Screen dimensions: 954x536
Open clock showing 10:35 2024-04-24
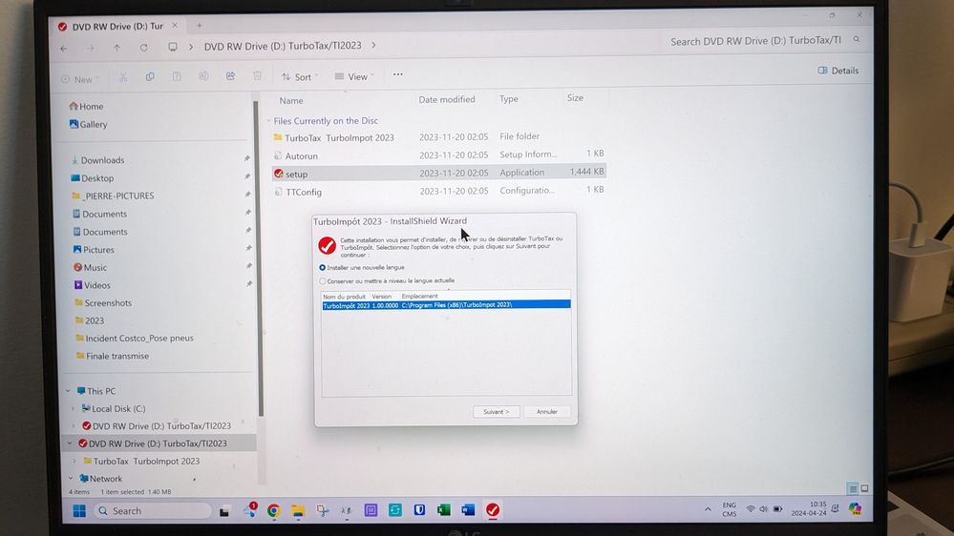pos(809,508)
